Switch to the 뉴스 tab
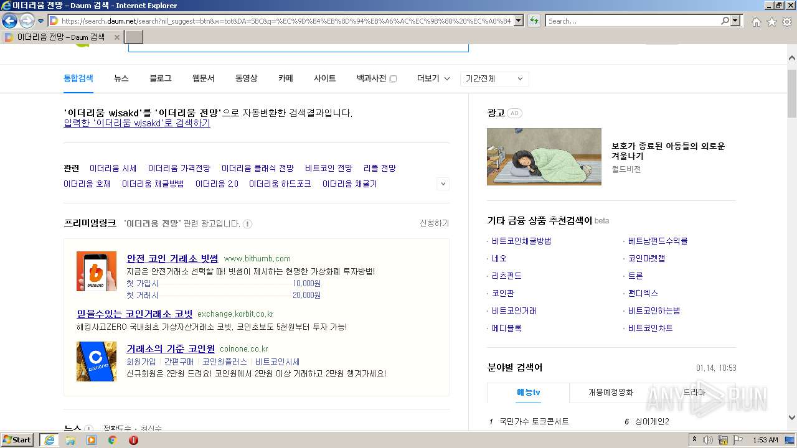The image size is (797, 448). 121,78
